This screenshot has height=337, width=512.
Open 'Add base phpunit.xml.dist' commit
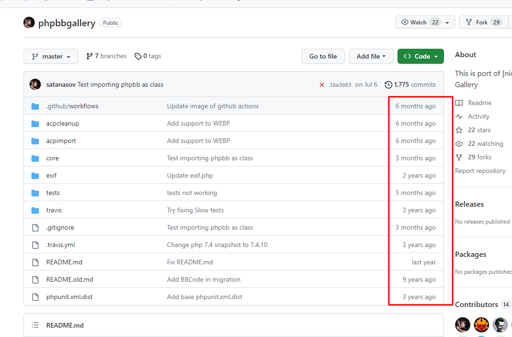tap(205, 297)
